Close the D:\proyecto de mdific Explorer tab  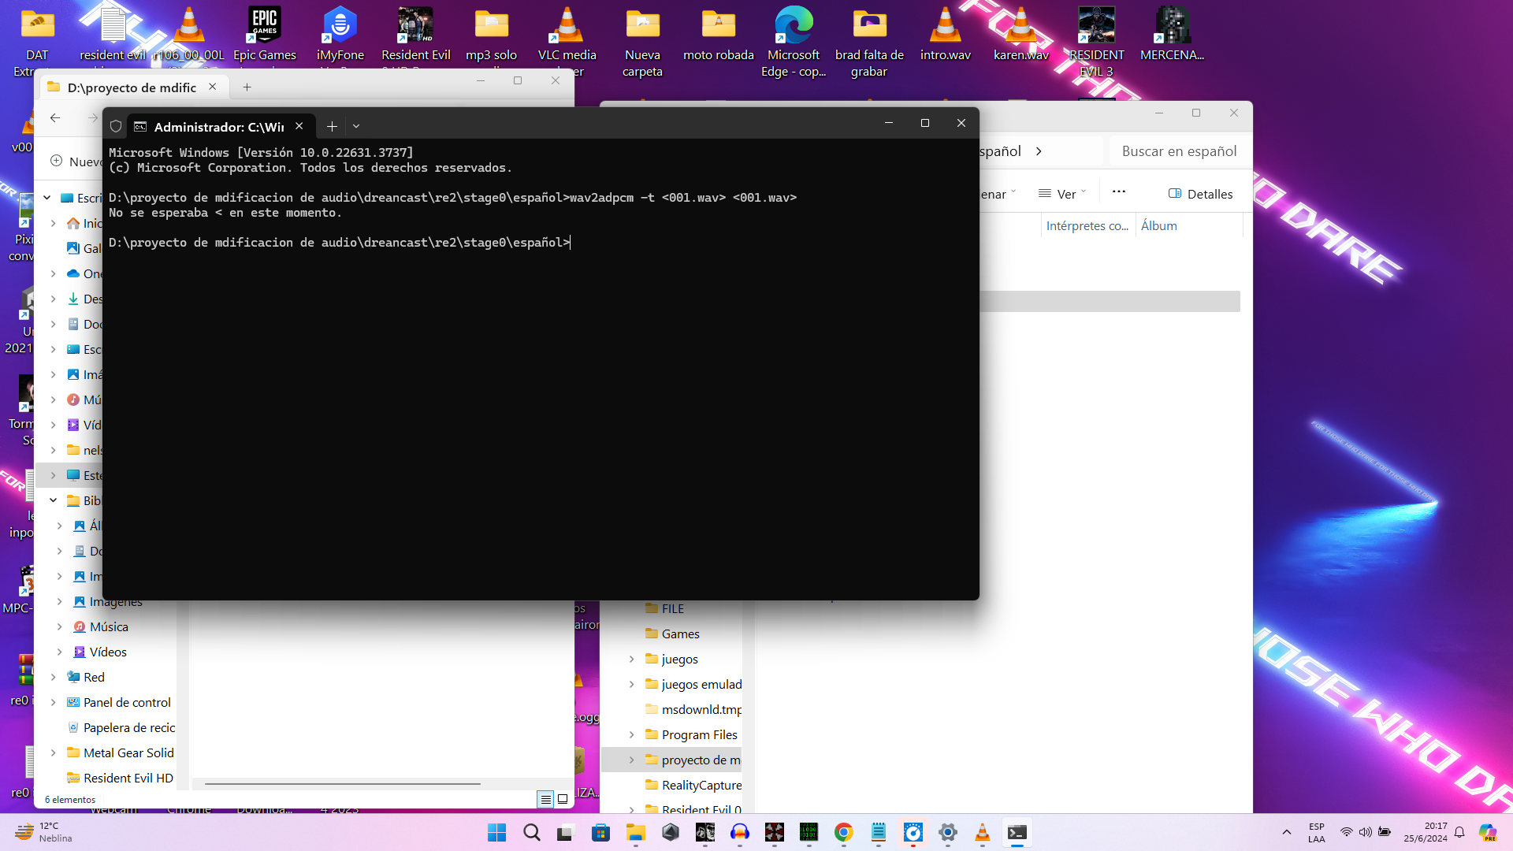213,87
